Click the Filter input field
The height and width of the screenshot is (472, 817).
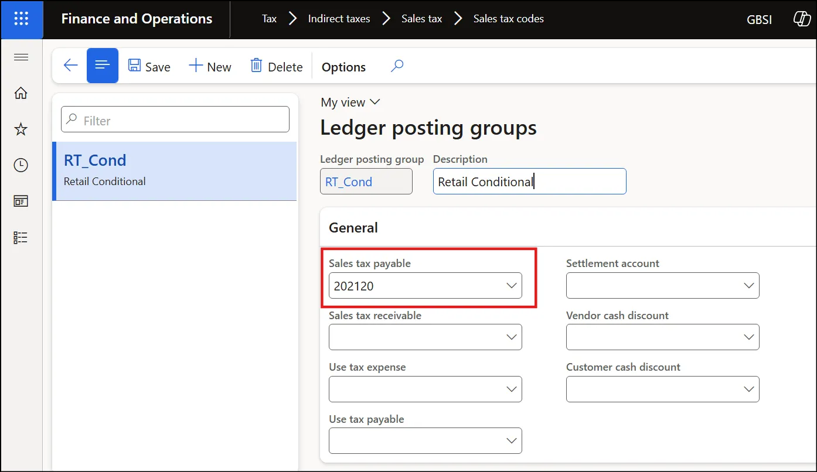tap(175, 119)
